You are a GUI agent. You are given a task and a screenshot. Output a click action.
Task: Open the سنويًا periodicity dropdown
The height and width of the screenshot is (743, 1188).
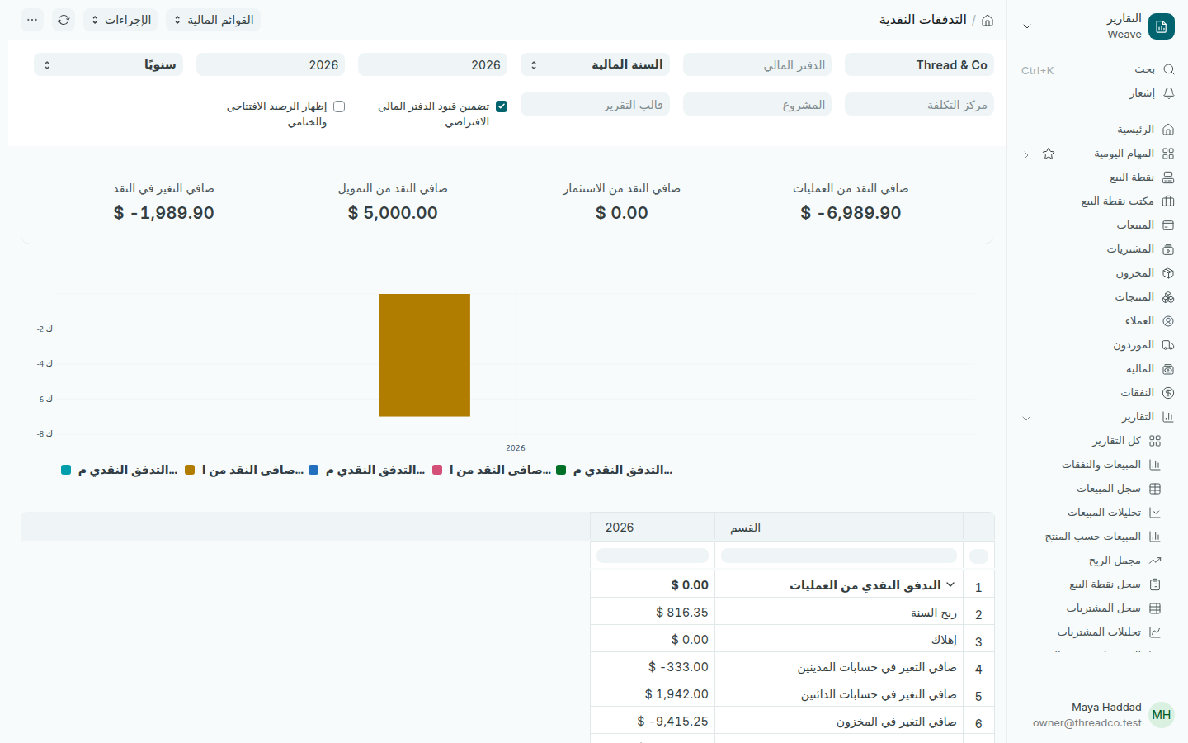click(108, 64)
